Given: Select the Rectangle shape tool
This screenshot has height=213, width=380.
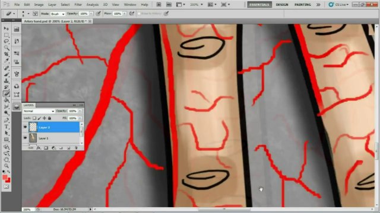Looking at the screenshot, I should coord(7,140).
